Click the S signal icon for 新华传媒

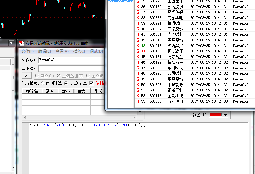tap(138, 12)
